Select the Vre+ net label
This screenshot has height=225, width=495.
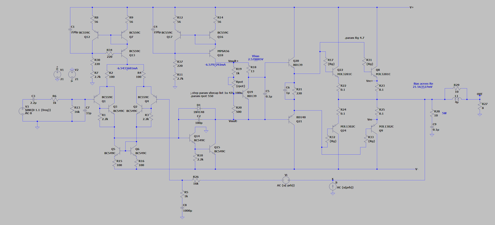click(370, 81)
